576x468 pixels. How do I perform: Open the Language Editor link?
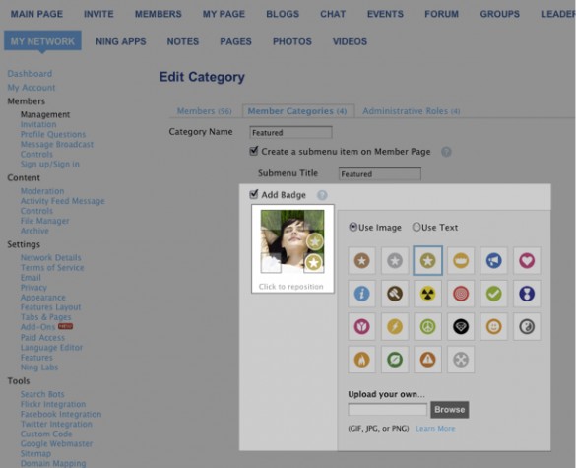point(51,348)
